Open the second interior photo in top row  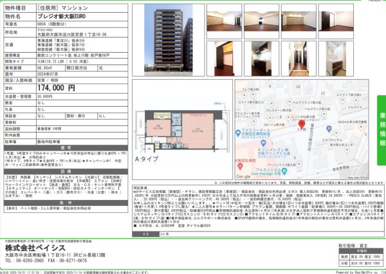tap(261, 21)
